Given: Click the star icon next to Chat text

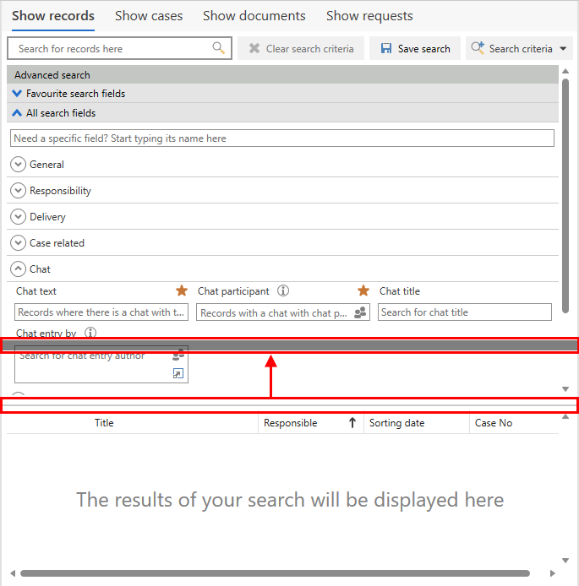Looking at the screenshot, I should [x=182, y=290].
